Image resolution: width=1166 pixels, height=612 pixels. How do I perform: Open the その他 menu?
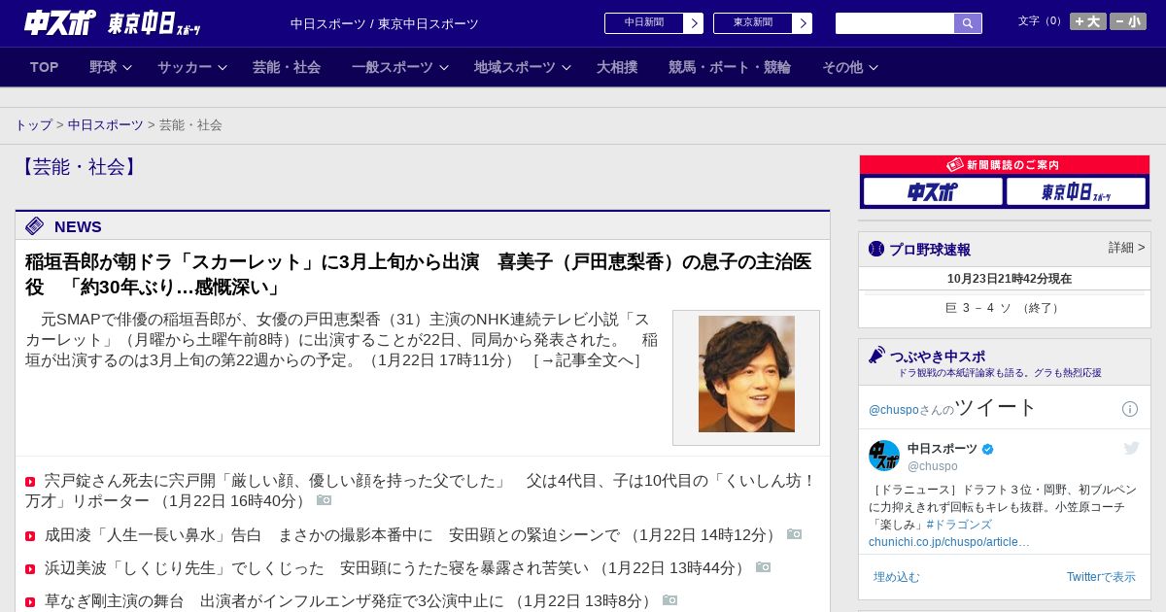click(842, 67)
